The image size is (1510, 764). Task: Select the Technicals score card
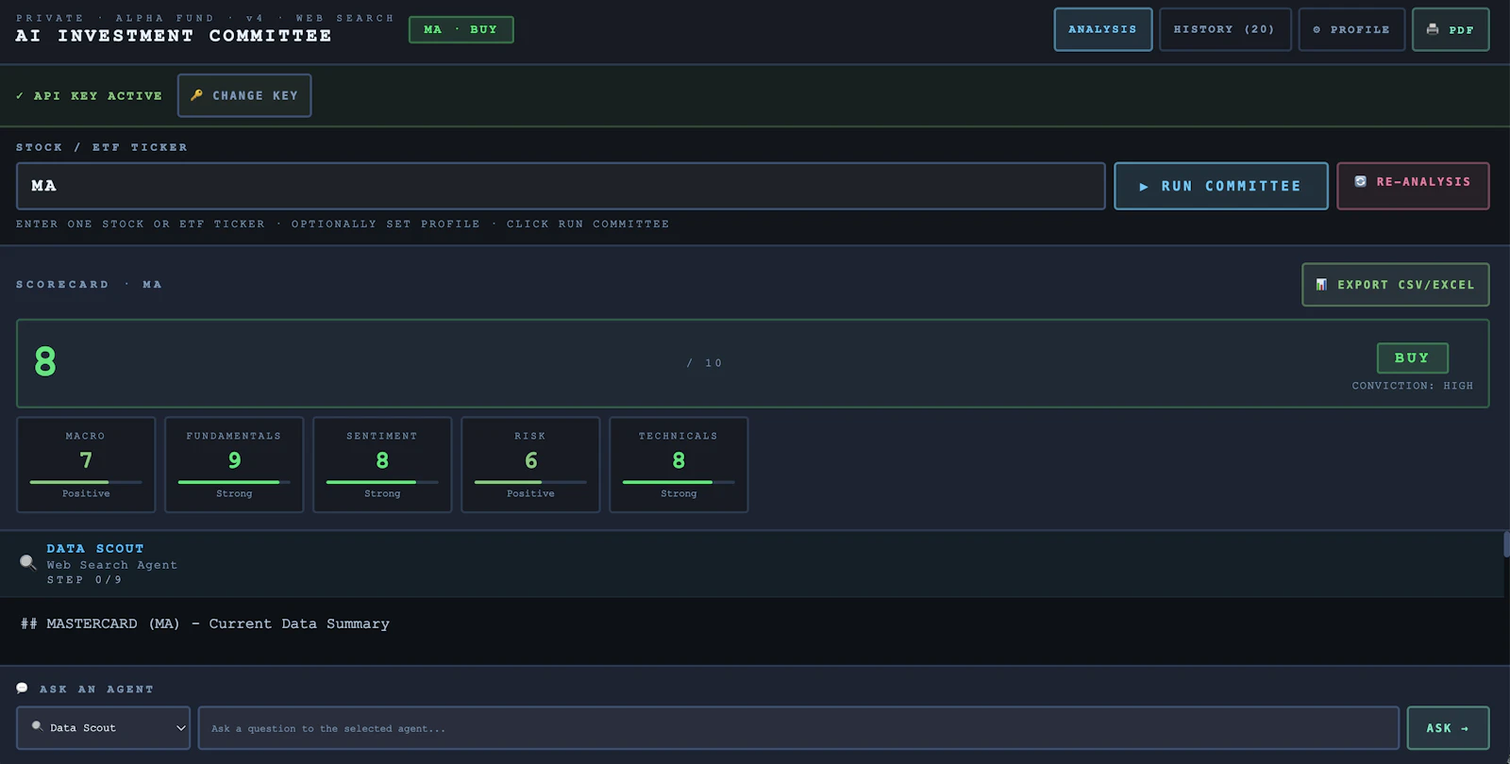[679, 465]
